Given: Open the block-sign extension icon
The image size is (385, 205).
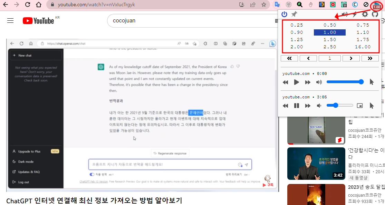Looking at the screenshot, I should (x=366, y=5).
